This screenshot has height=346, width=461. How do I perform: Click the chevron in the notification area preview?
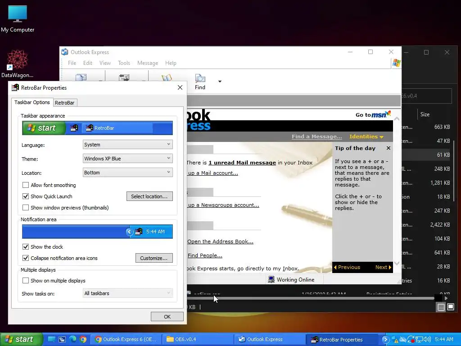[x=129, y=232]
